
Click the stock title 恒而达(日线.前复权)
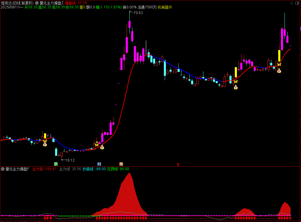[x=17, y=3]
